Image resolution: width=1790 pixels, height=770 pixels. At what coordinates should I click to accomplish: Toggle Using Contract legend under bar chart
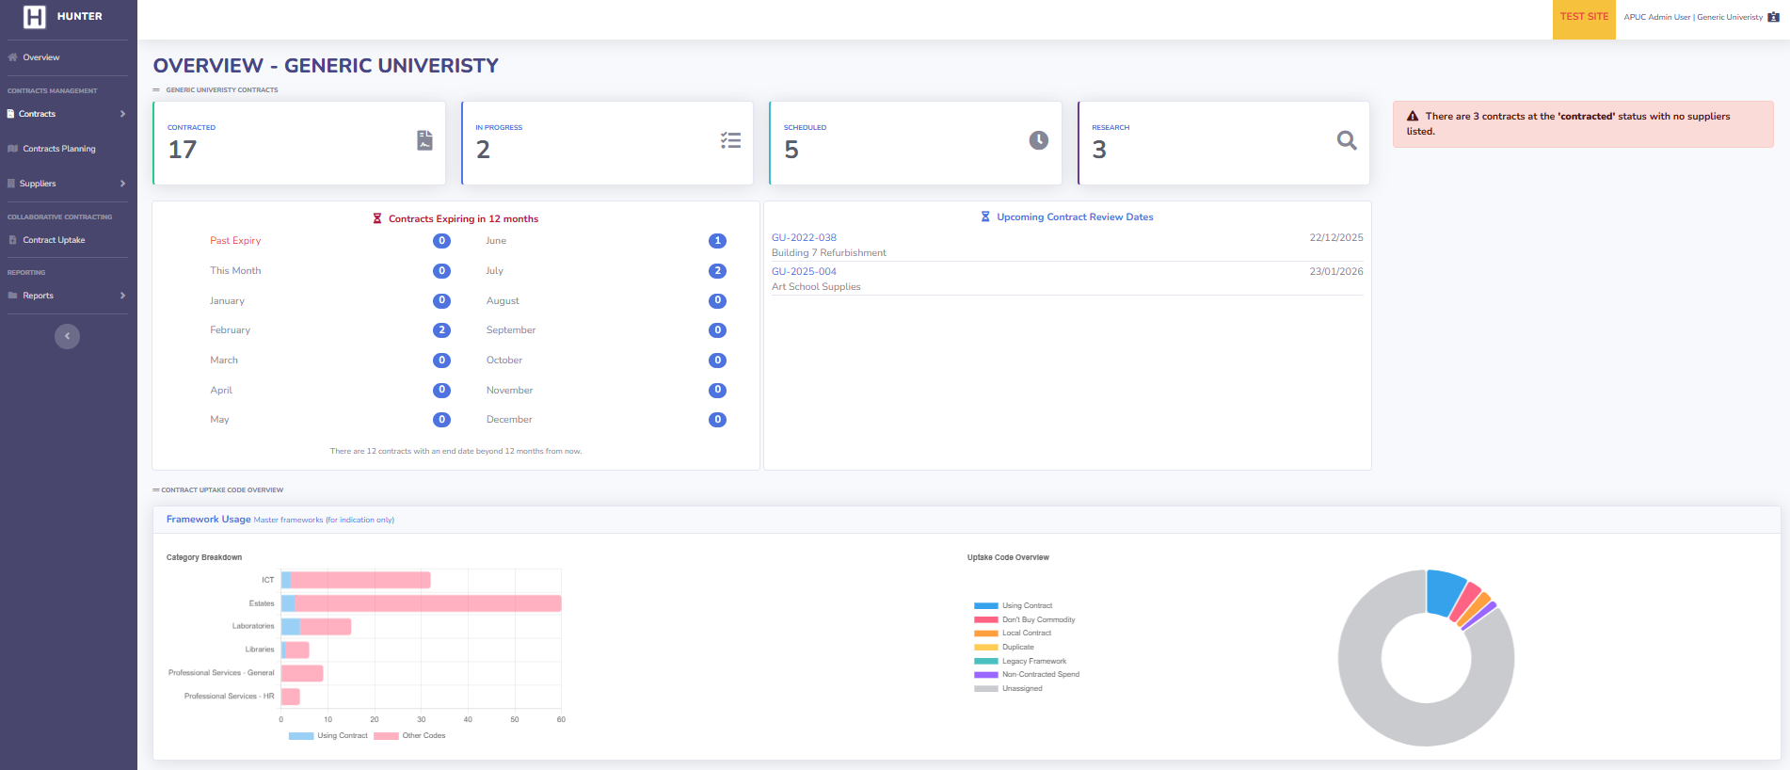tap(328, 736)
